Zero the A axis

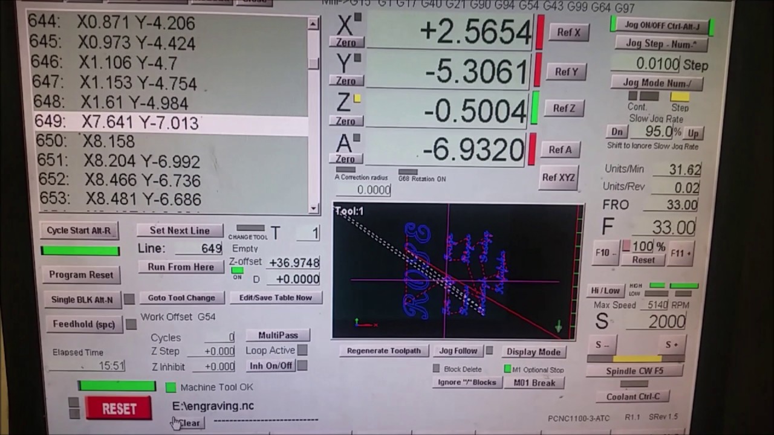click(345, 159)
